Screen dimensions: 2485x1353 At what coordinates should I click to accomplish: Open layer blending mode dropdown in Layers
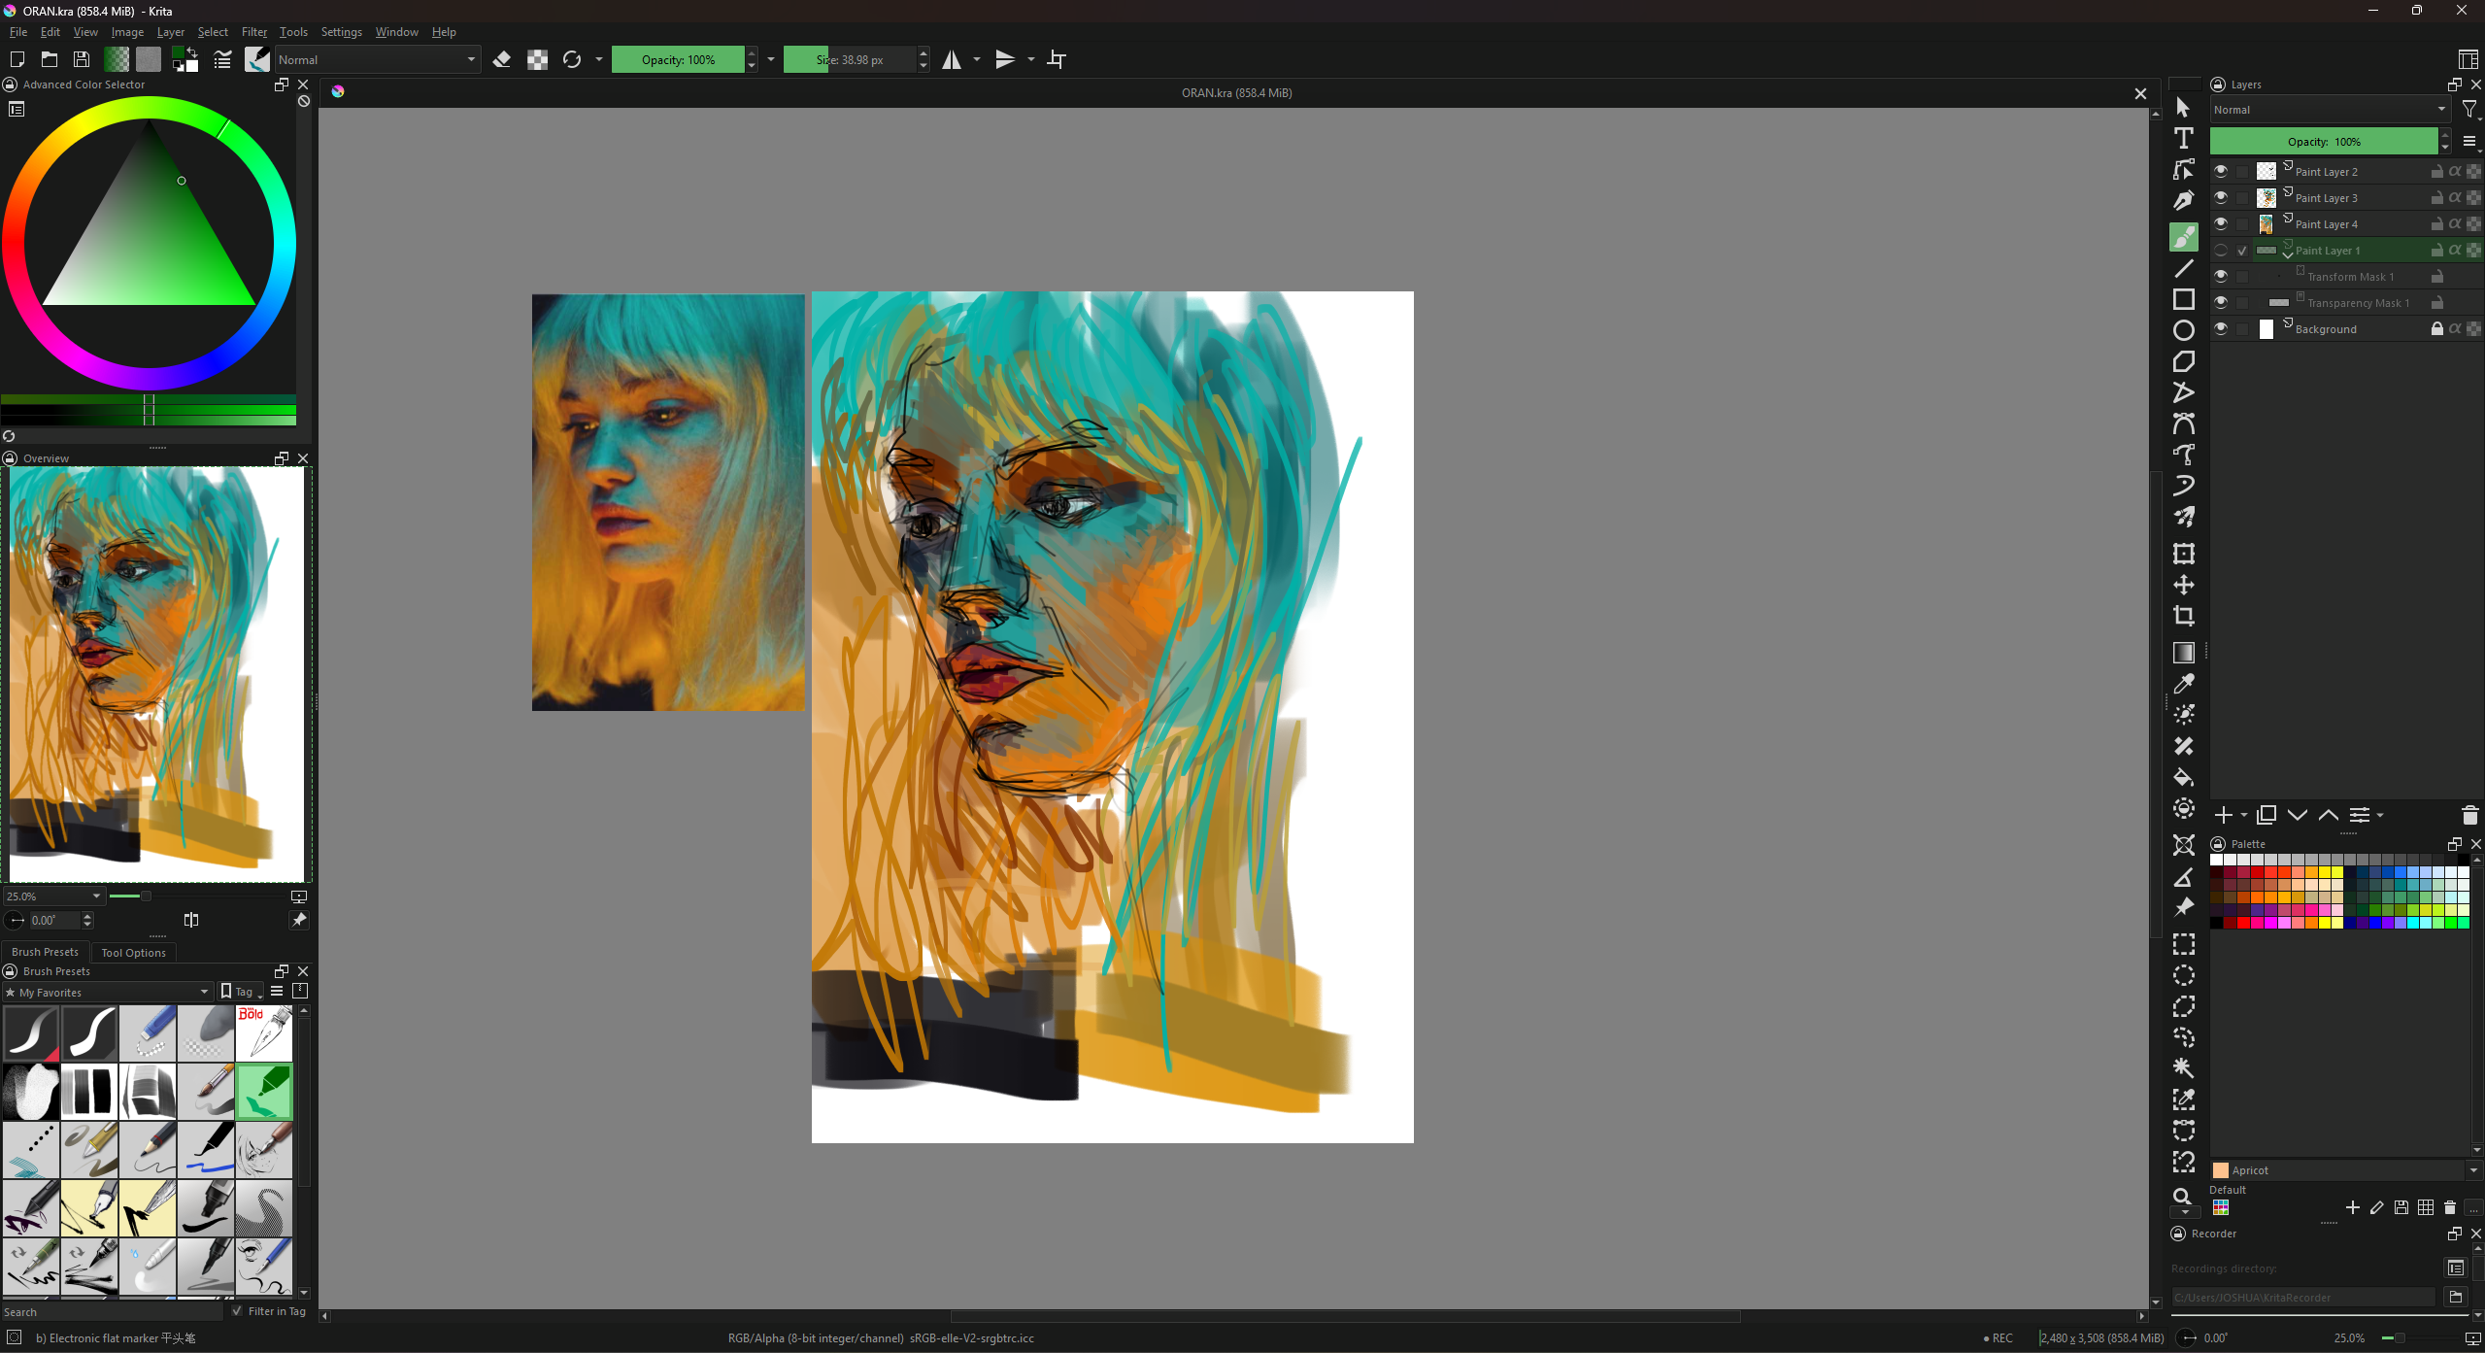(2329, 110)
